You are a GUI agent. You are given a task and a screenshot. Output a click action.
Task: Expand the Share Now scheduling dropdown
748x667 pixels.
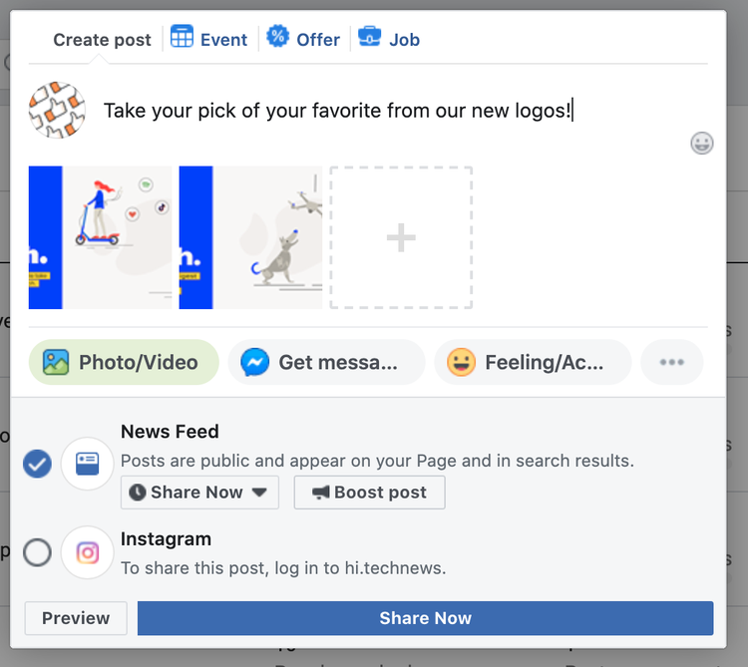(x=199, y=493)
